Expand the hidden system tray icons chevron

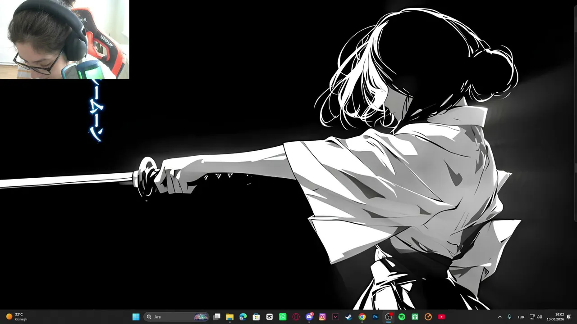click(499, 317)
